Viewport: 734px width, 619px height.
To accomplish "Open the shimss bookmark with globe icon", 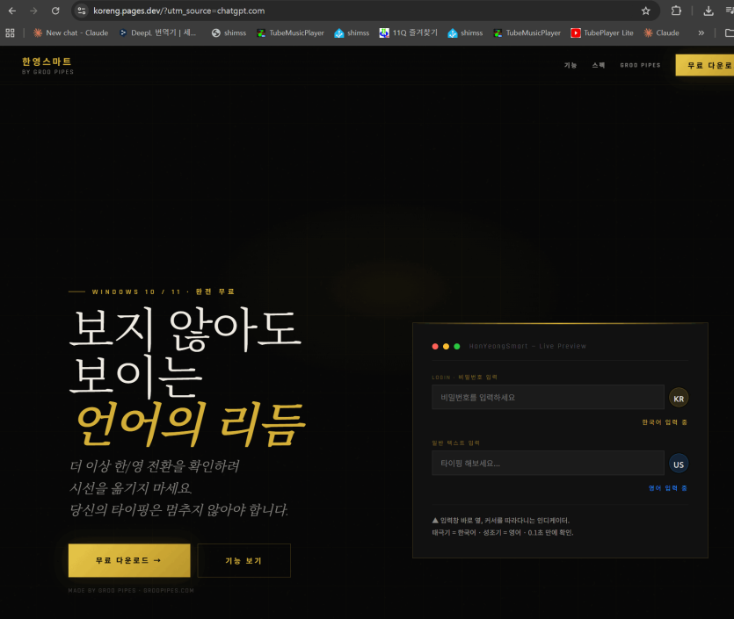I will (x=229, y=32).
